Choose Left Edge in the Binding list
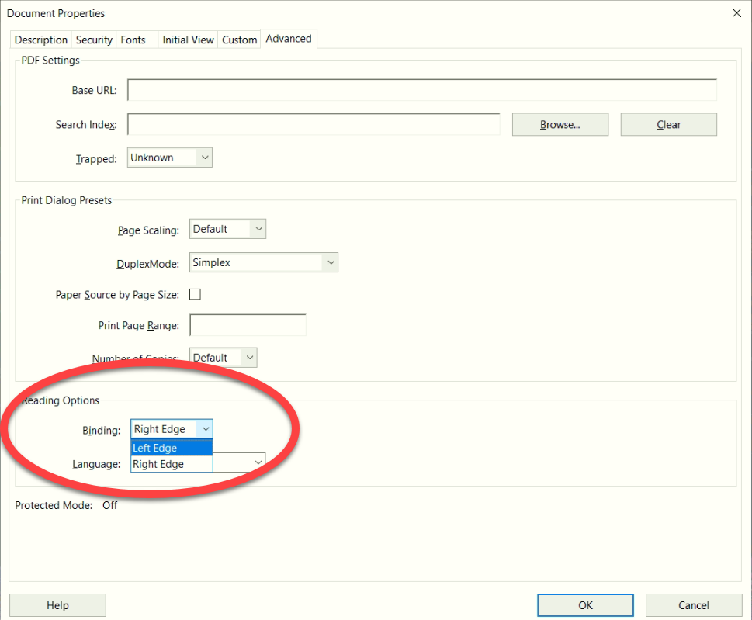The image size is (752, 620). click(171, 448)
